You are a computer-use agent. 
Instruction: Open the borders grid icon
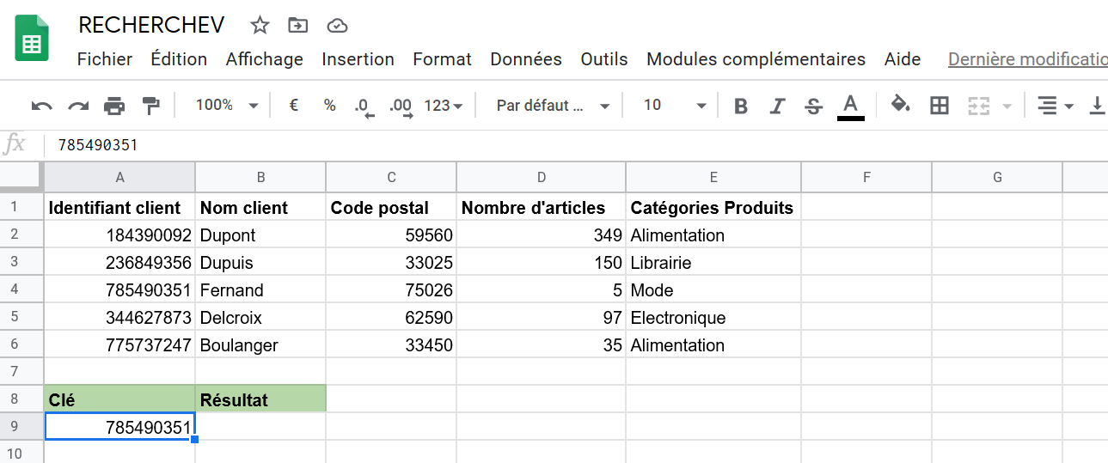pos(940,106)
